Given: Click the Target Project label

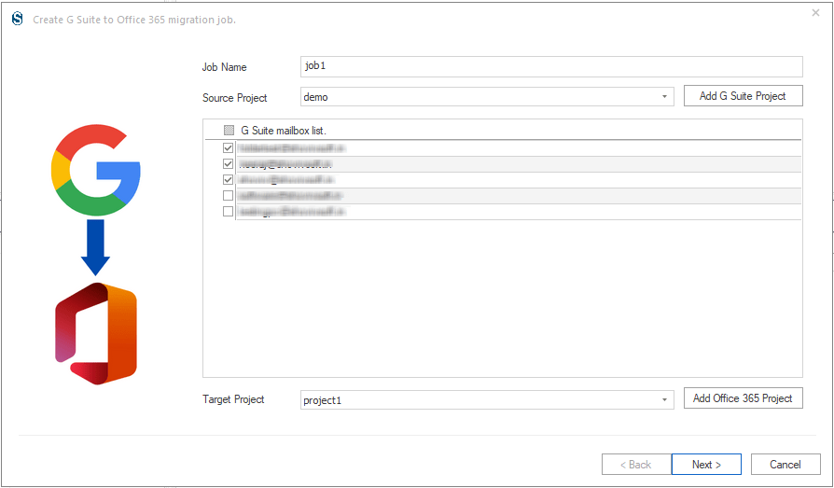Looking at the screenshot, I should 233,399.
